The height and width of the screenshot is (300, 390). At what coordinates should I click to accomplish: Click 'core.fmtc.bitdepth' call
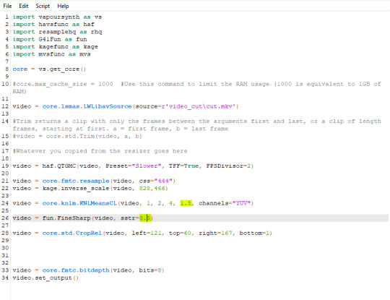tap(76, 270)
